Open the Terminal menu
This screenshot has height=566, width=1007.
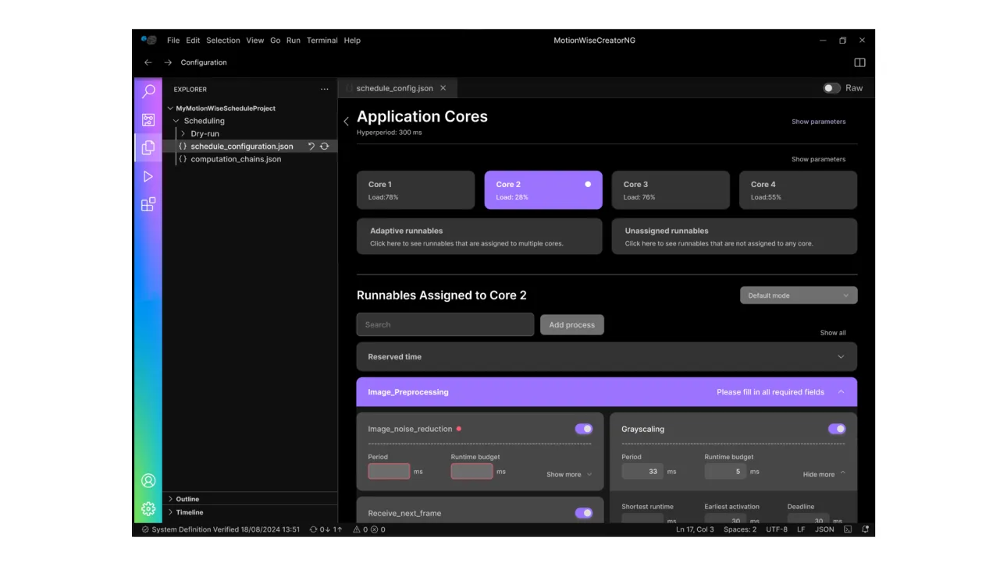[x=322, y=40]
